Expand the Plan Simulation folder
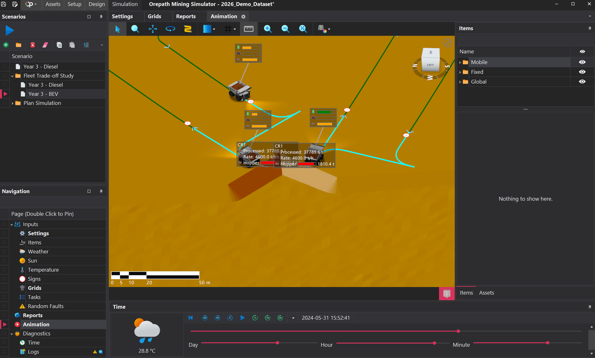This screenshot has height=358, width=595. click(x=12, y=103)
